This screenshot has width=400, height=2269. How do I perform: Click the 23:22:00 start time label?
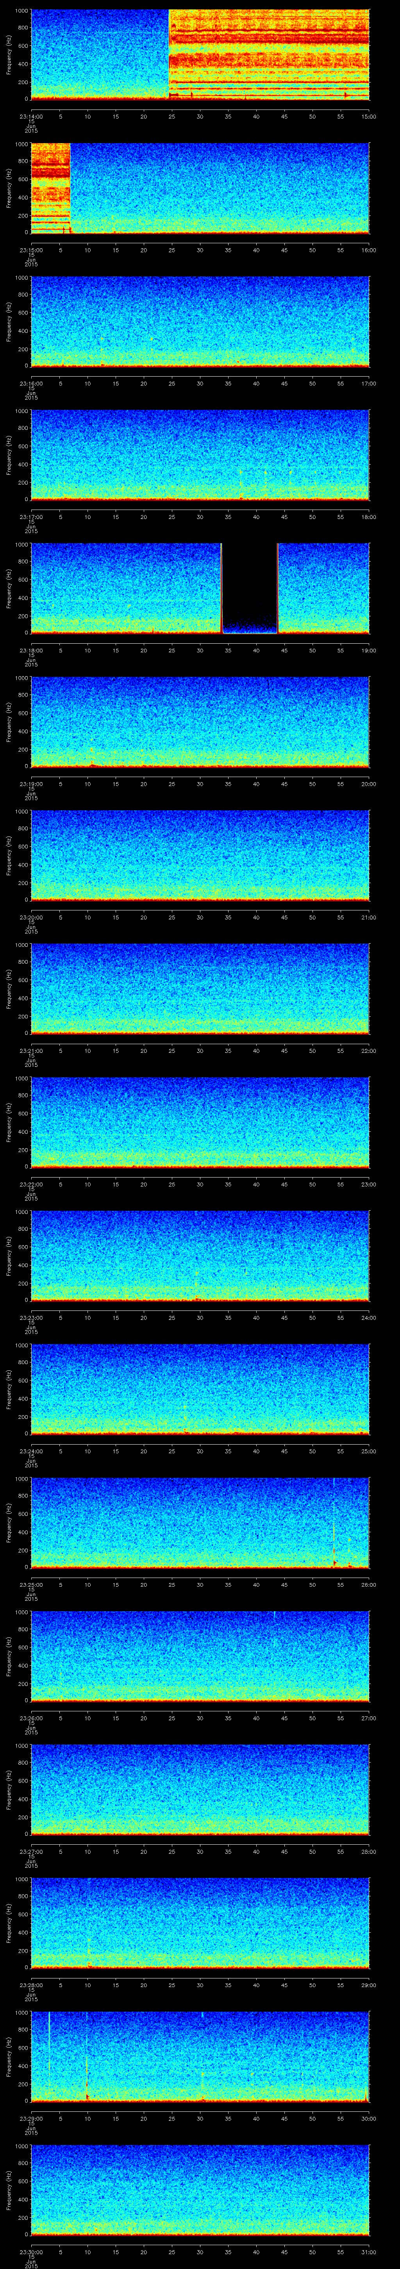(x=31, y=1184)
